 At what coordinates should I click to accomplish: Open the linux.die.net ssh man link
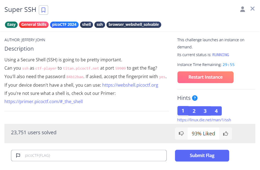pos(204,120)
